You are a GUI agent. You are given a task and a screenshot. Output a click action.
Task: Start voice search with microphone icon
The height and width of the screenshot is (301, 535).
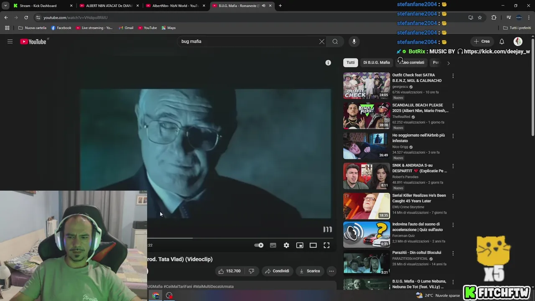(x=354, y=41)
